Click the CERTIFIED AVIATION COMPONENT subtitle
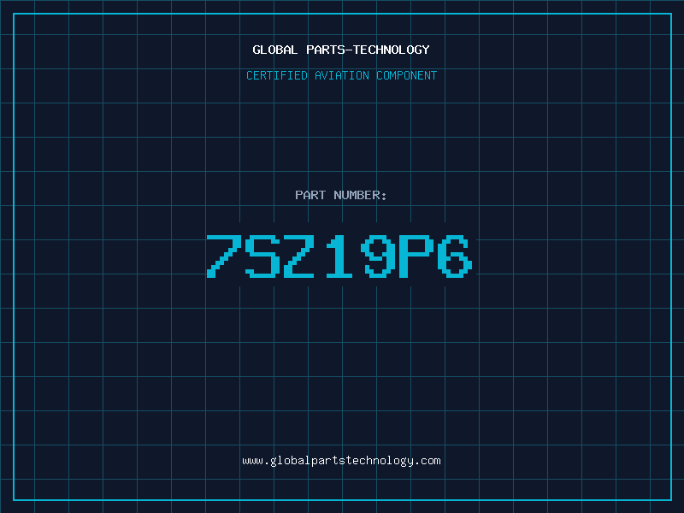 click(341, 75)
